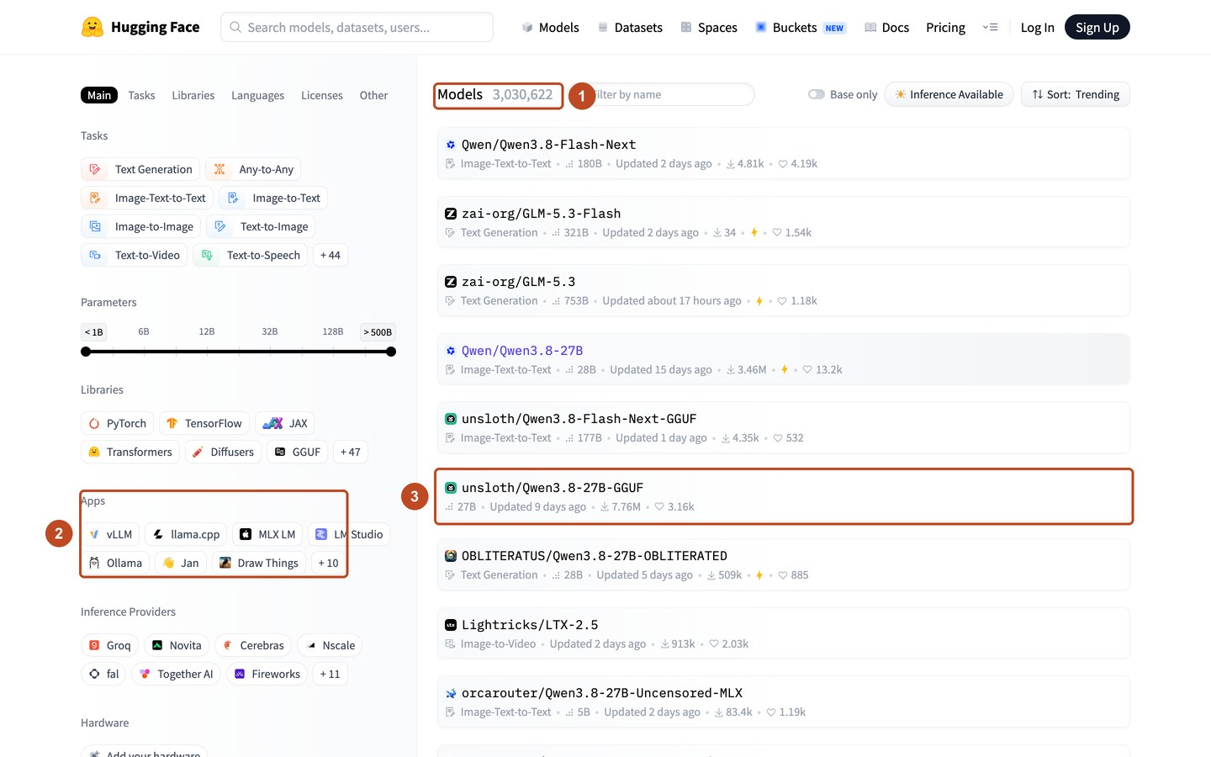1211x757 pixels.
Task: Select the Any-to-Any task filter
Action: point(253,169)
